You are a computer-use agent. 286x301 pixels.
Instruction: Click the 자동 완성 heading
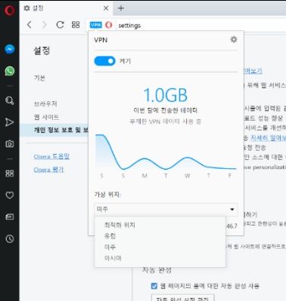pyautogui.click(x=157, y=270)
